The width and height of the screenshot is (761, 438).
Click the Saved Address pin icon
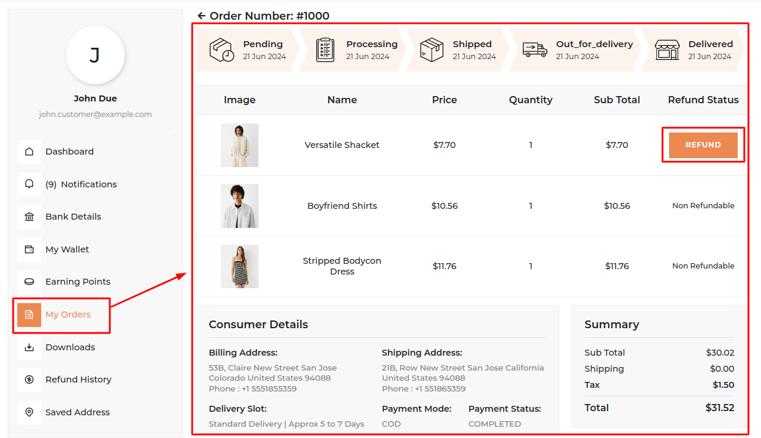tap(29, 412)
